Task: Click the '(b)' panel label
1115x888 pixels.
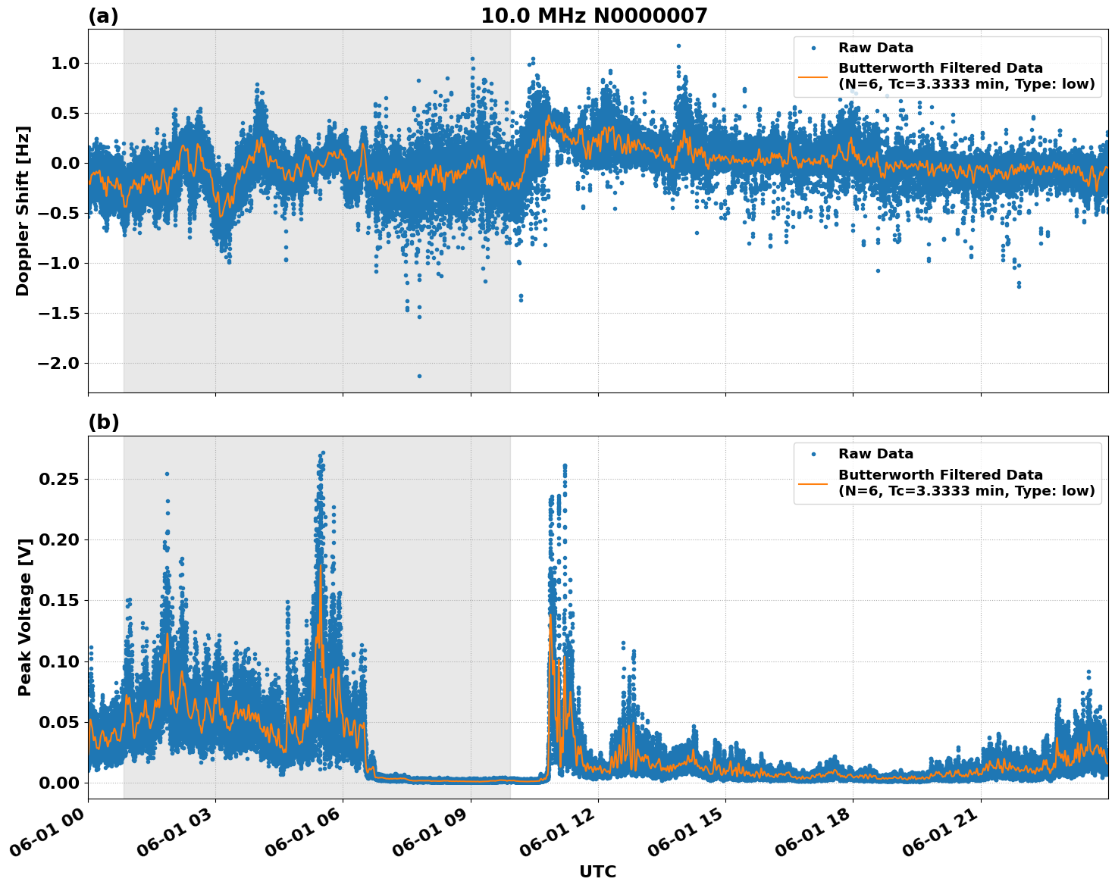Action: pos(104,422)
